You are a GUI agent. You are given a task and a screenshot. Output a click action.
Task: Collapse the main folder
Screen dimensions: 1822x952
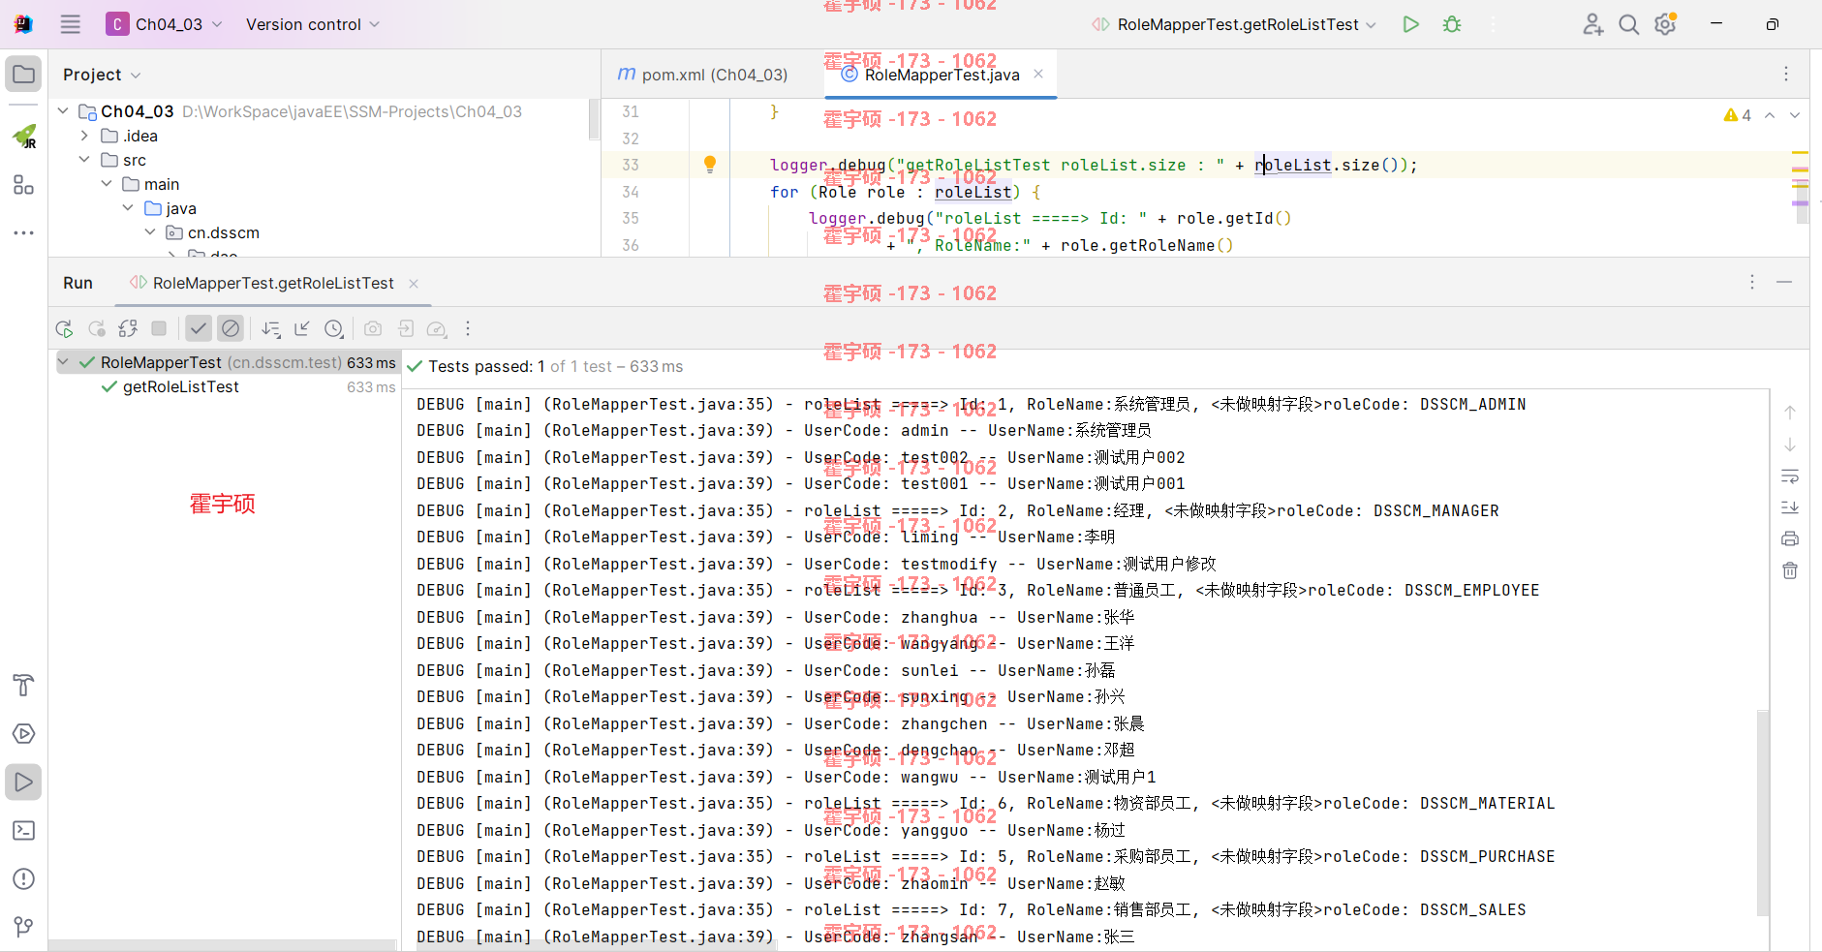click(x=107, y=184)
